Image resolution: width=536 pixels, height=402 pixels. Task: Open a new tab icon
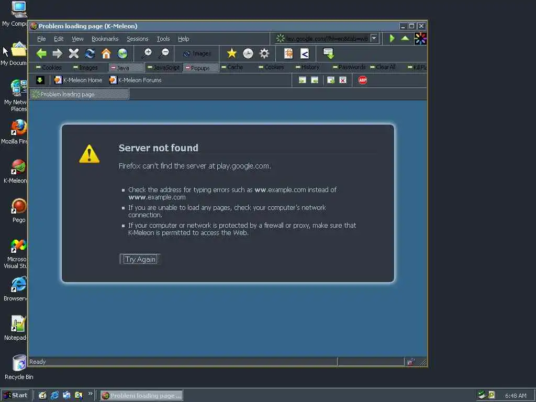coord(331,80)
